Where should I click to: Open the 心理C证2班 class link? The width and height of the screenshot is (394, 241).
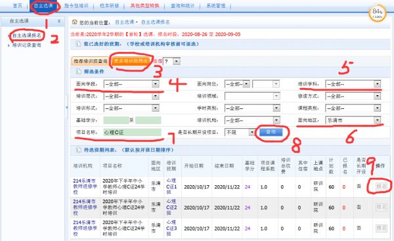point(171,207)
